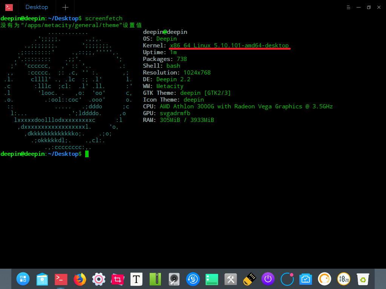
Task: Launch the deepin Screenshot crop tool
Action: (117, 279)
